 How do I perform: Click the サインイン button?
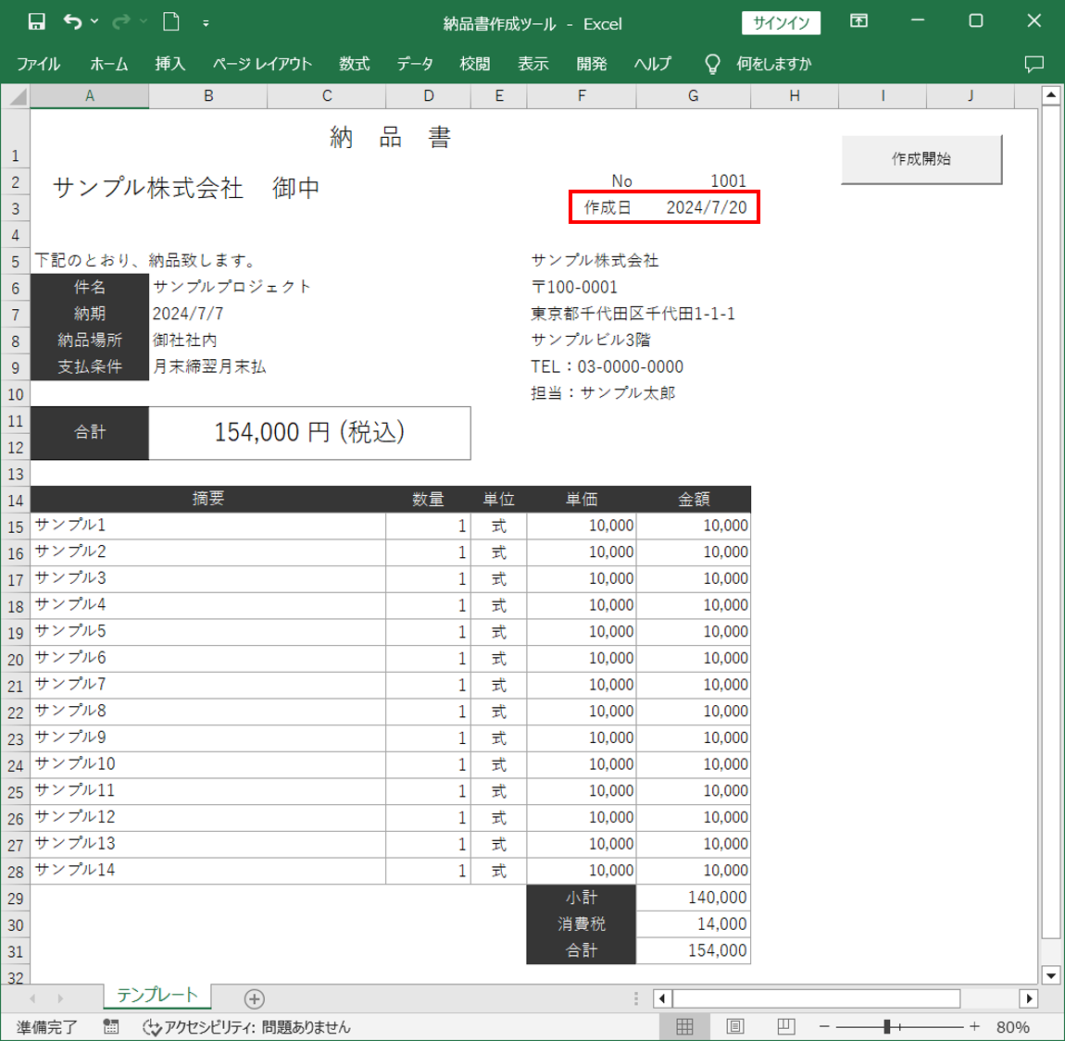pyautogui.click(x=781, y=23)
